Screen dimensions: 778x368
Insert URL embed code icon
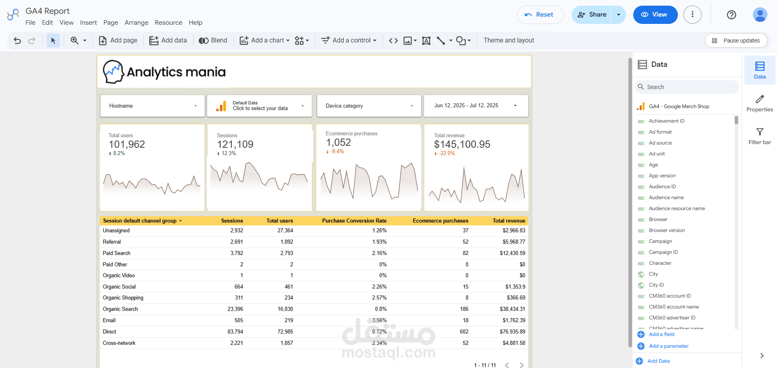pyautogui.click(x=393, y=40)
